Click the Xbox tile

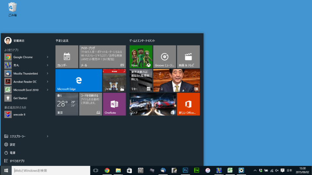coord(140,57)
